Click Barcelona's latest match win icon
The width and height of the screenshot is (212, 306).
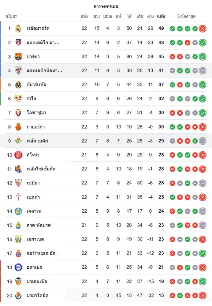(203, 57)
